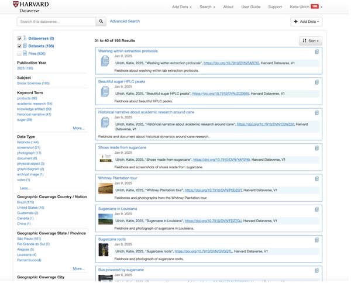
Task: Uncheck the Dataverses (0) checkbox
Action: [19, 38]
